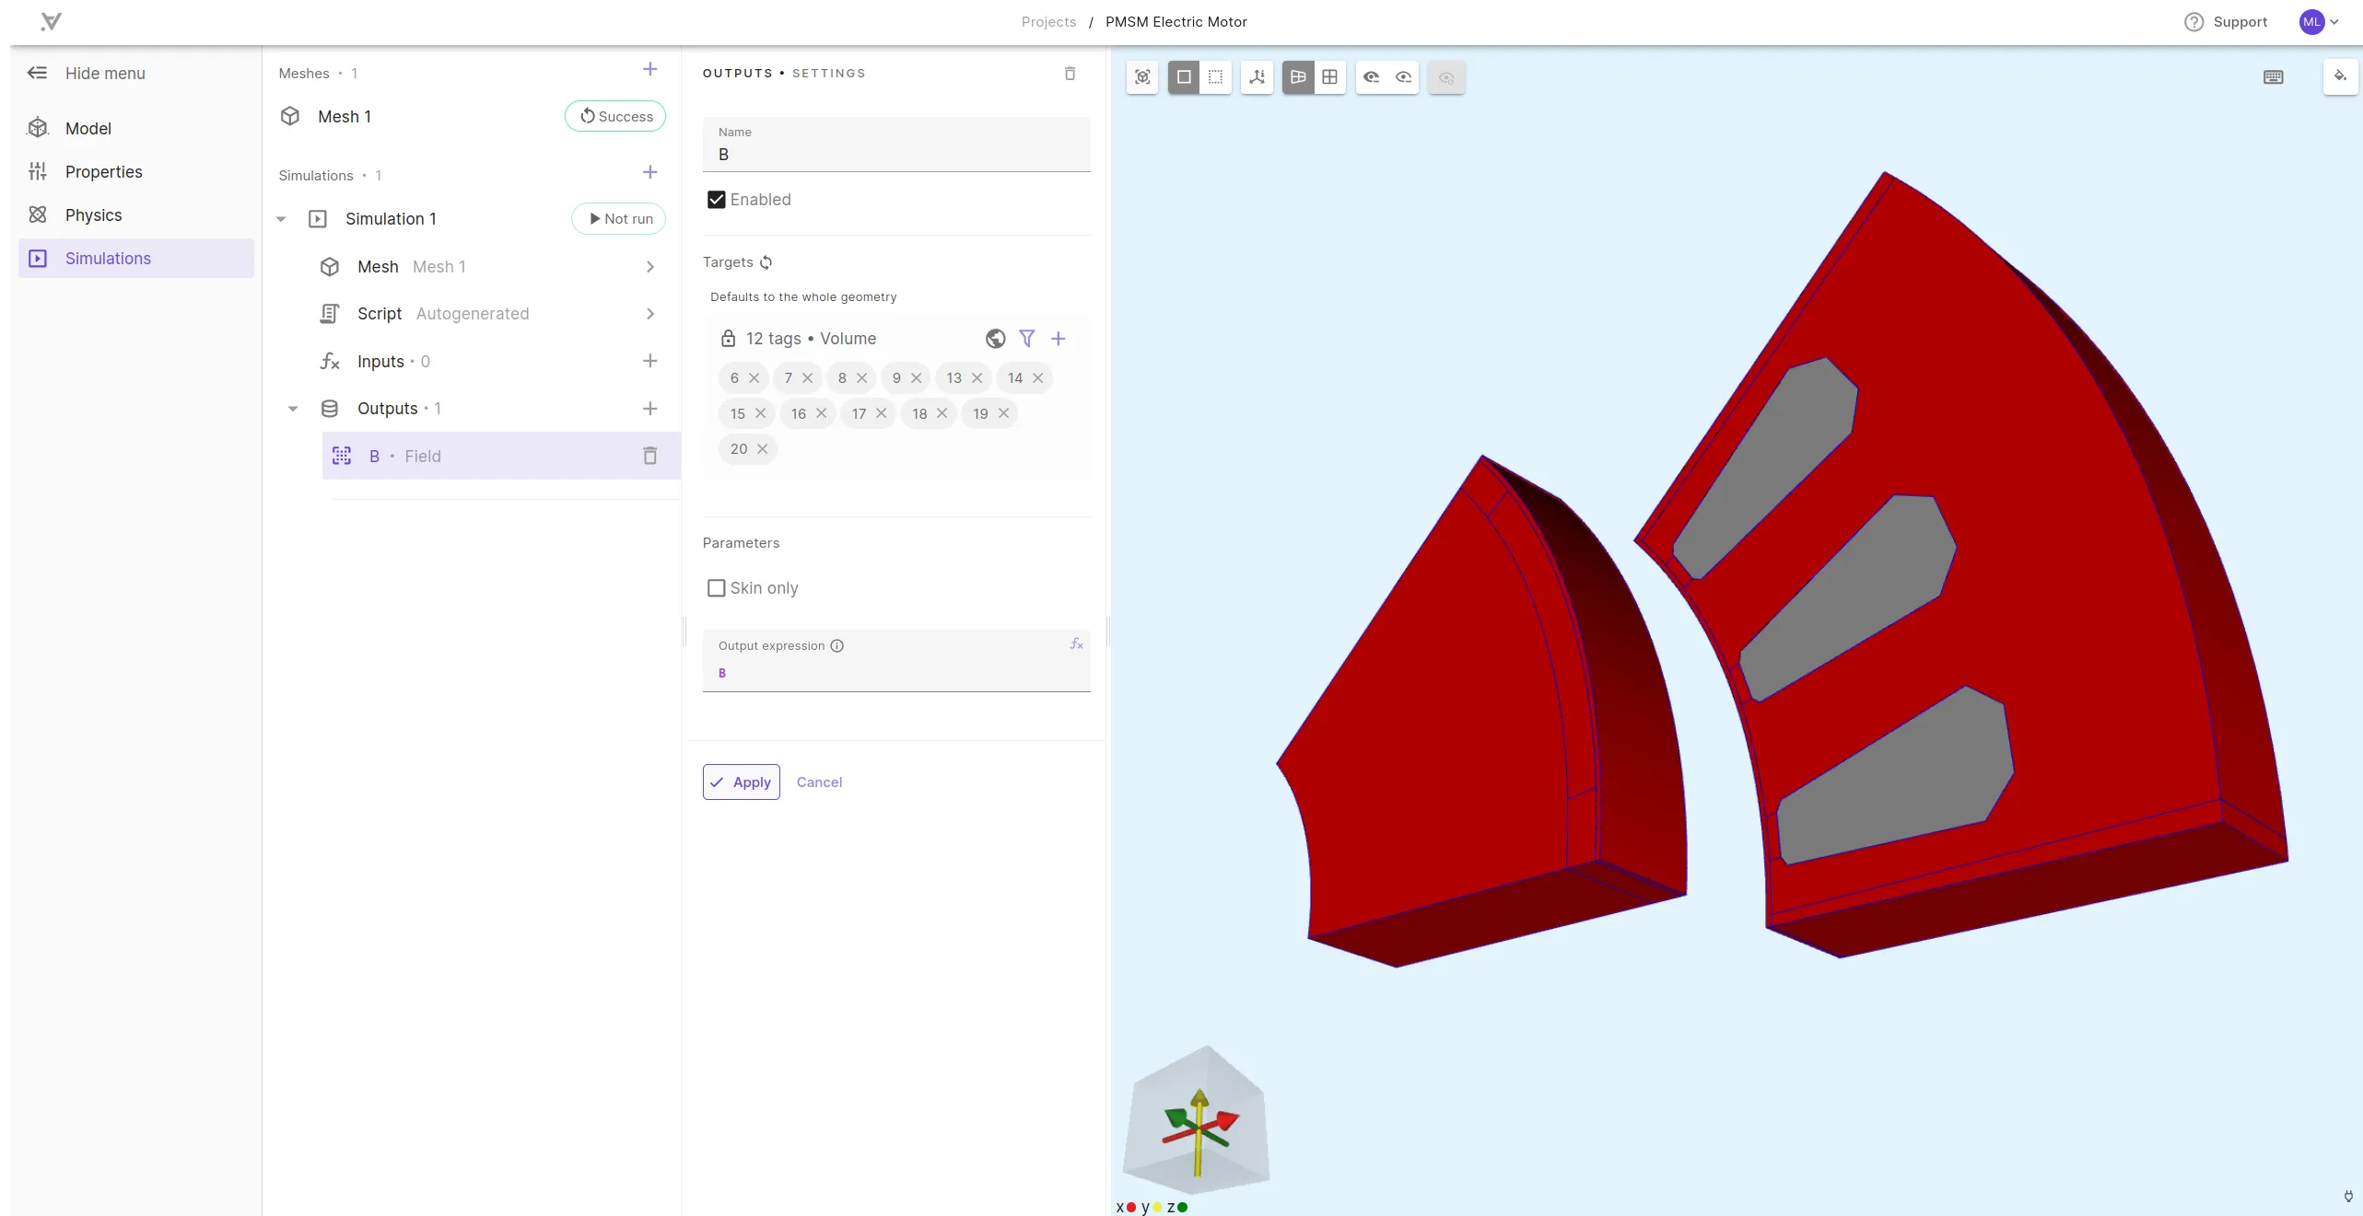Click the filled eye hide-selected icon
This screenshot has height=1216, width=2363.
pos(1371,77)
